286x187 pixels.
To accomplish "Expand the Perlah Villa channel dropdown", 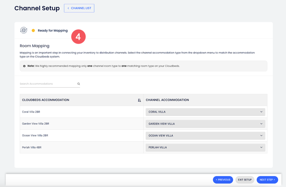I will point(205,147).
